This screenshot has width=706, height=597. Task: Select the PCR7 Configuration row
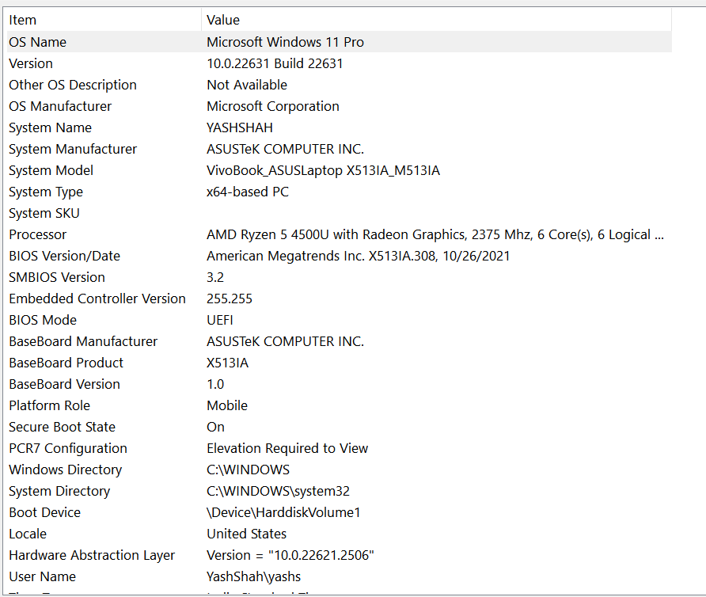coord(67,448)
